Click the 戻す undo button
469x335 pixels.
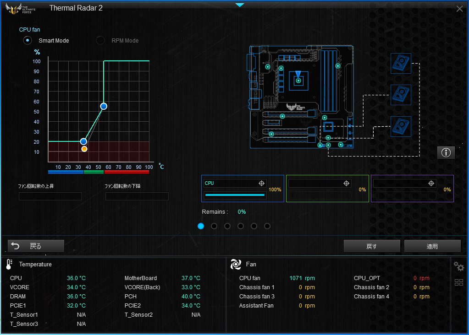372,246
